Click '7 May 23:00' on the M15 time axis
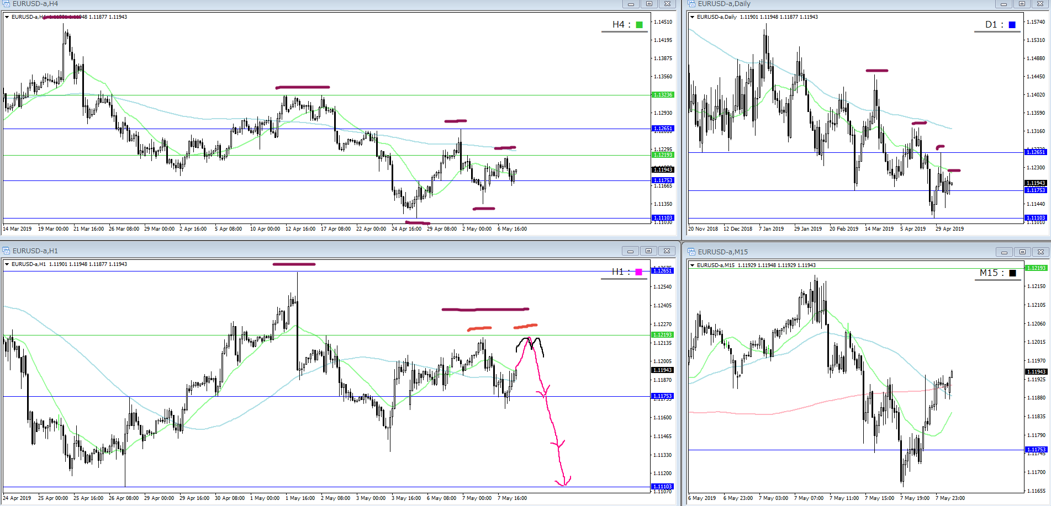1051x506 pixels. (x=950, y=498)
